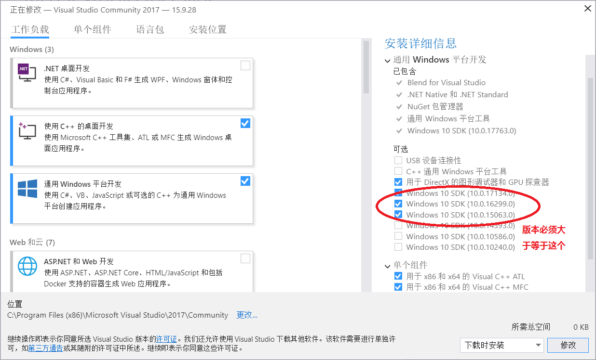Viewport: 596px width, 360px height.
Task: Click the install path C:\Program Files (x86) text
Action: click(x=118, y=315)
